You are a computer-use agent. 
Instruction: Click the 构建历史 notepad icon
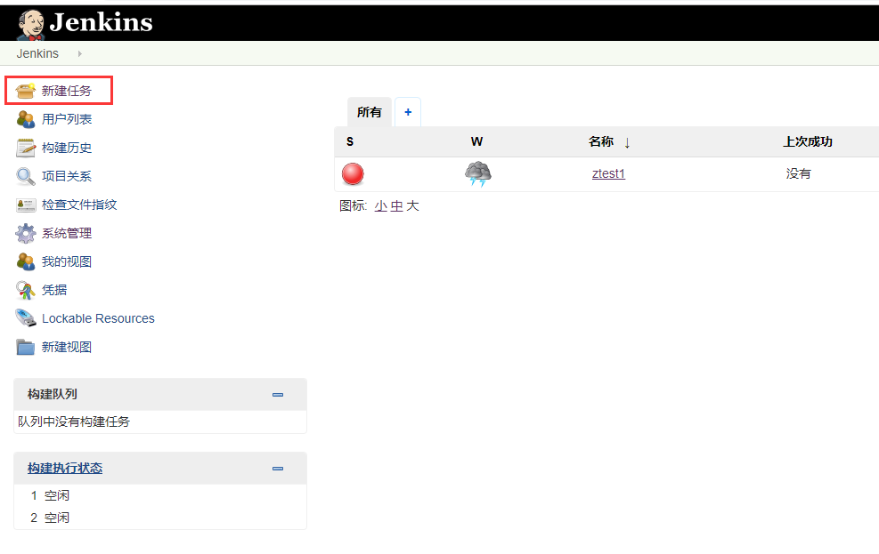click(x=25, y=148)
